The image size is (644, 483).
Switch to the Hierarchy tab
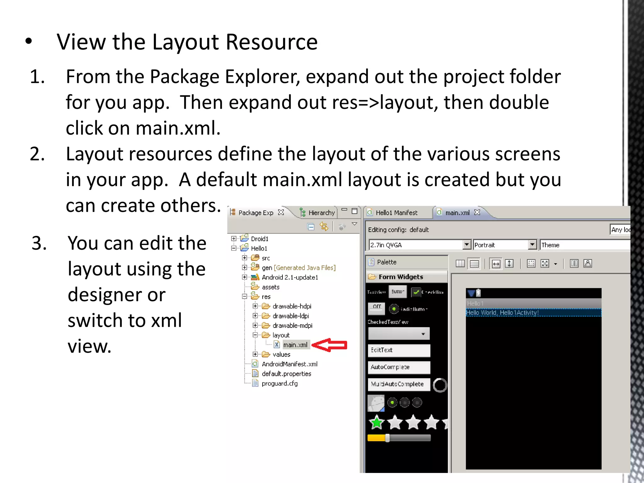click(321, 213)
